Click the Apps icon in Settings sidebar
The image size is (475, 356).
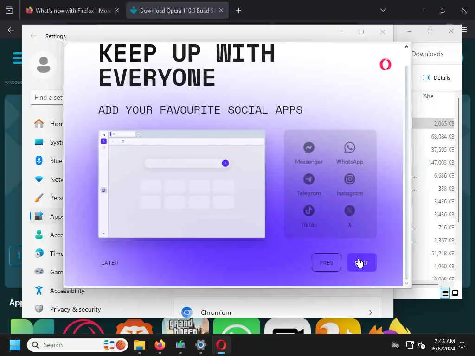39,216
